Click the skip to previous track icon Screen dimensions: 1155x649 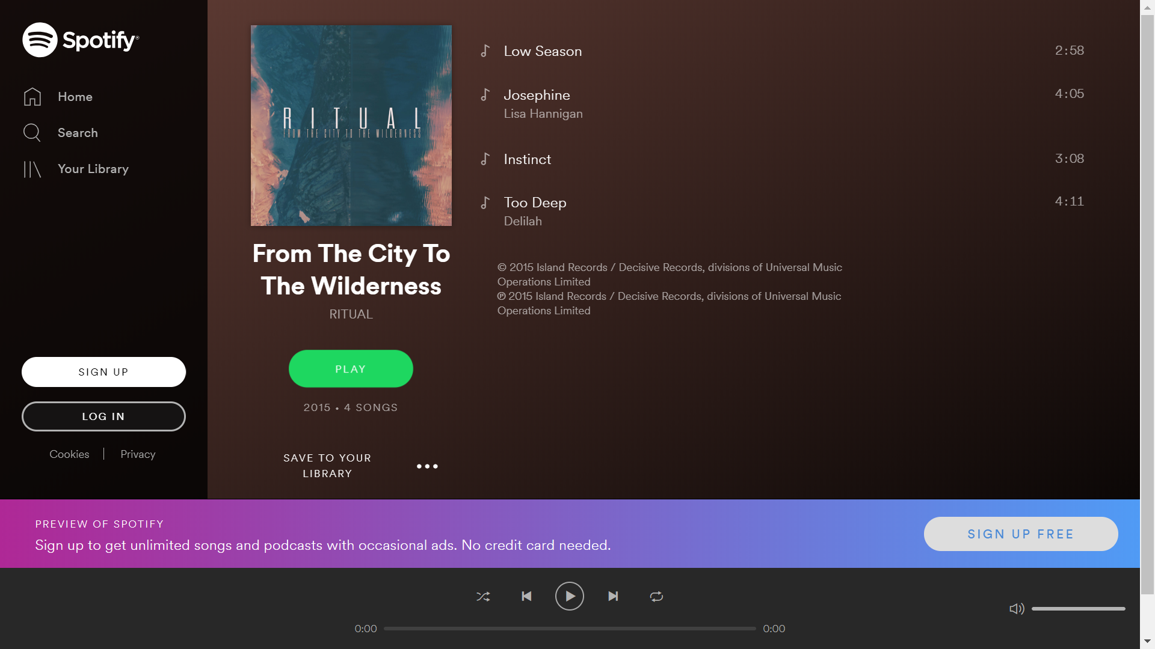[x=526, y=596]
